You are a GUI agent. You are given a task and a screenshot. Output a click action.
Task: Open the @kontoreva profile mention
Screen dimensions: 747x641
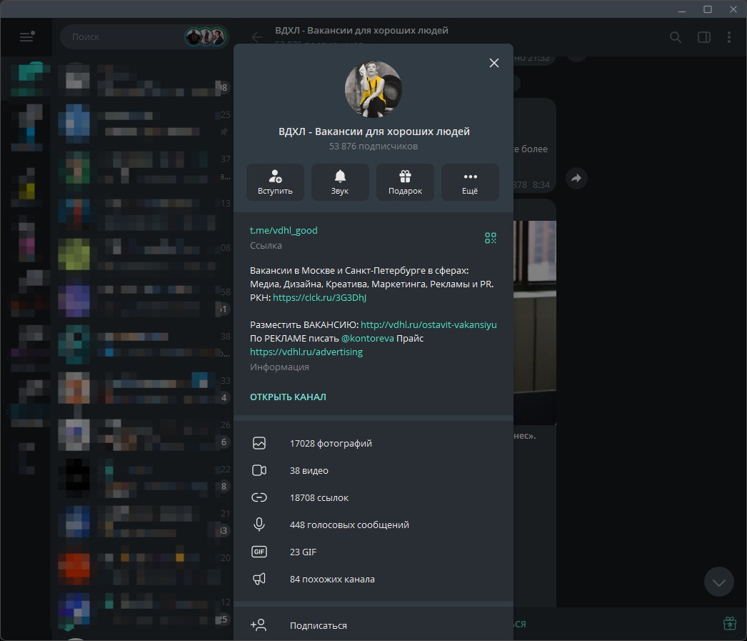367,339
